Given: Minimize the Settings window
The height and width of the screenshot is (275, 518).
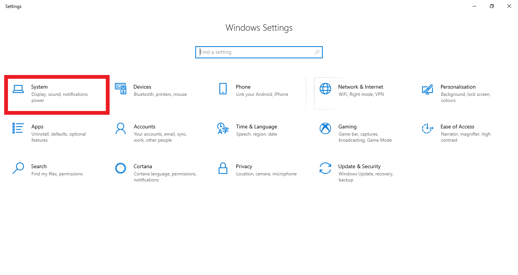Looking at the screenshot, I should (474, 6).
